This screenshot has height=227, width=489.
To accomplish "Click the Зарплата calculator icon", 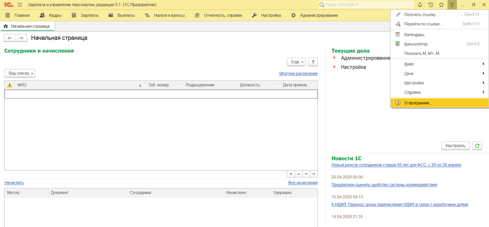I will coord(74,15).
